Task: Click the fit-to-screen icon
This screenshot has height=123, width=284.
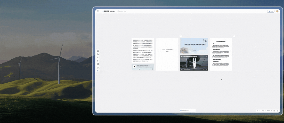Action: click(x=274, y=111)
